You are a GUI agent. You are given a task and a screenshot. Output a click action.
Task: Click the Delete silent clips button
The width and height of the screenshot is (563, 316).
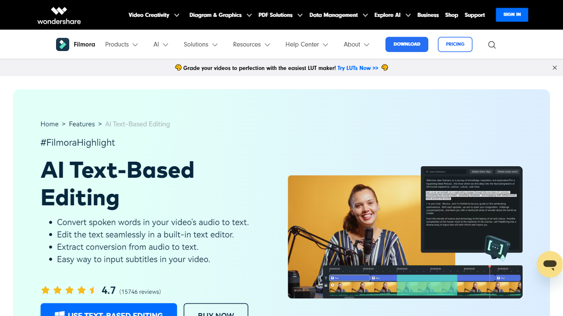coord(481,172)
